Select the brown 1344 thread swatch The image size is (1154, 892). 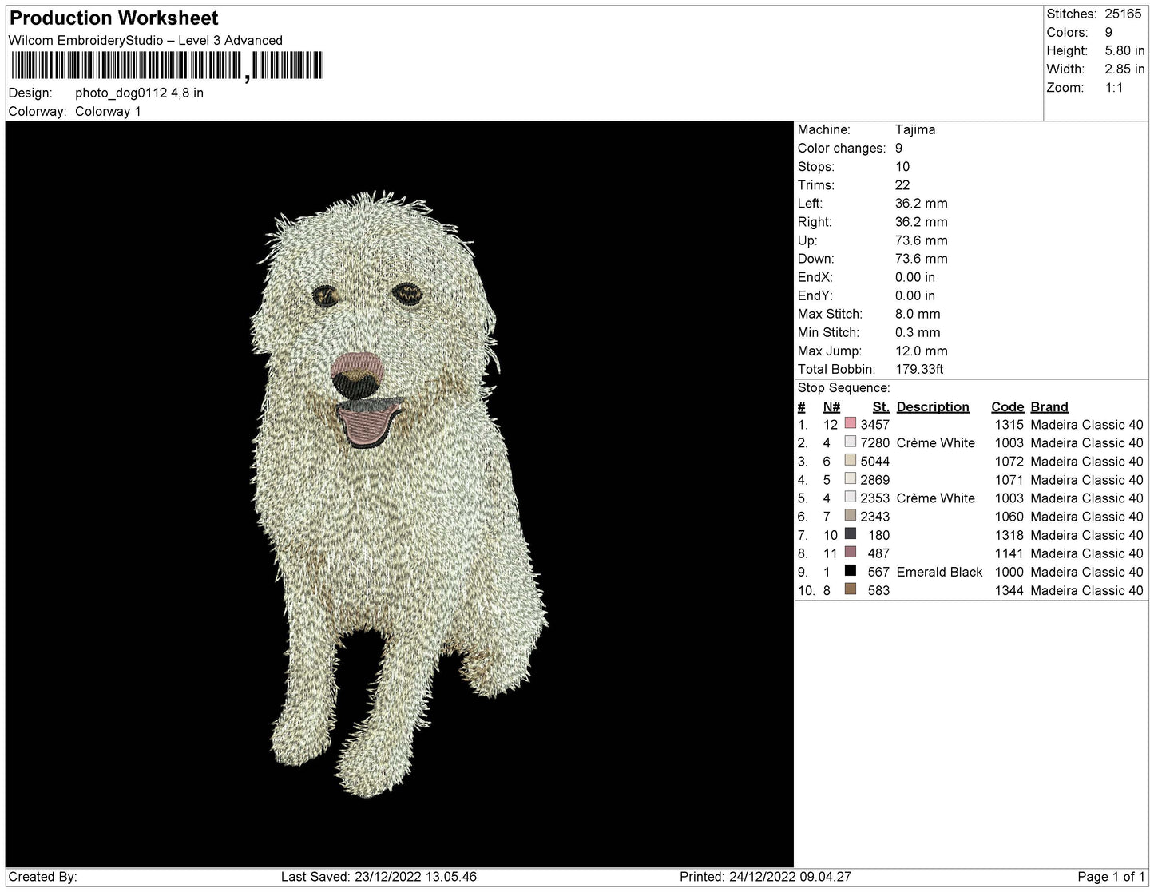(850, 589)
